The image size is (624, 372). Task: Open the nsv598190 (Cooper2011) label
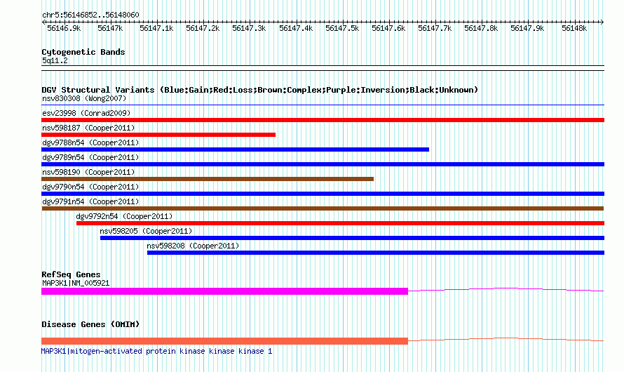(x=88, y=172)
